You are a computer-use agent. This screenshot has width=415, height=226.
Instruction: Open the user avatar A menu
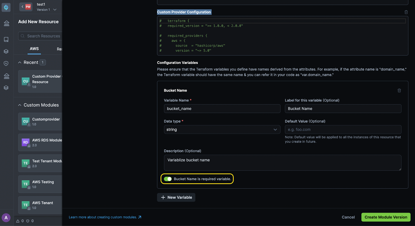point(6,218)
